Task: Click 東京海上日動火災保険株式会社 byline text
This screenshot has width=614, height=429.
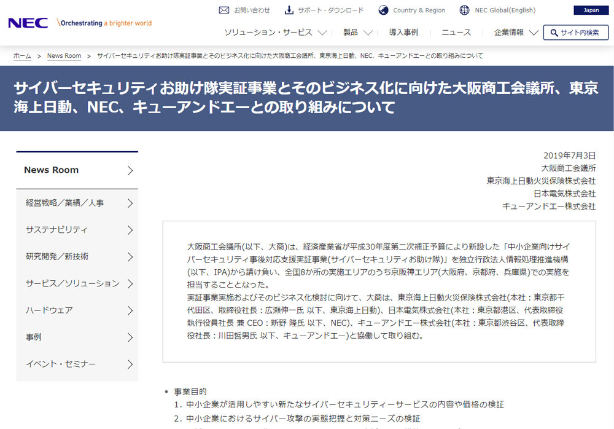Action: [x=541, y=181]
